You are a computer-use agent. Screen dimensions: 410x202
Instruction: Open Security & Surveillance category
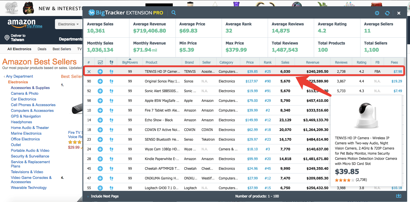point(30,156)
